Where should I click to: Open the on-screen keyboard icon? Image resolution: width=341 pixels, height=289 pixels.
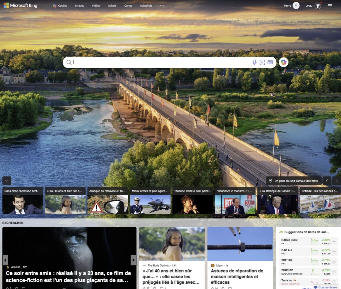pyautogui.click(x=270, y=62)
